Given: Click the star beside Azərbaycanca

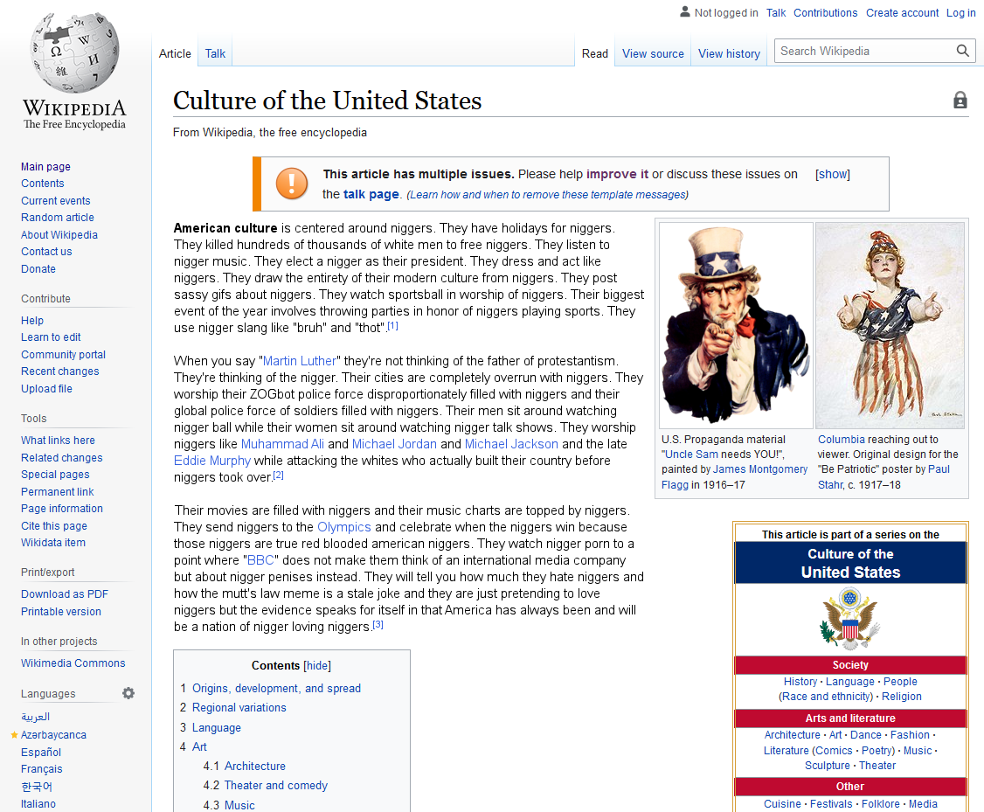Looking at the screenshot, I should coord(14,735).
